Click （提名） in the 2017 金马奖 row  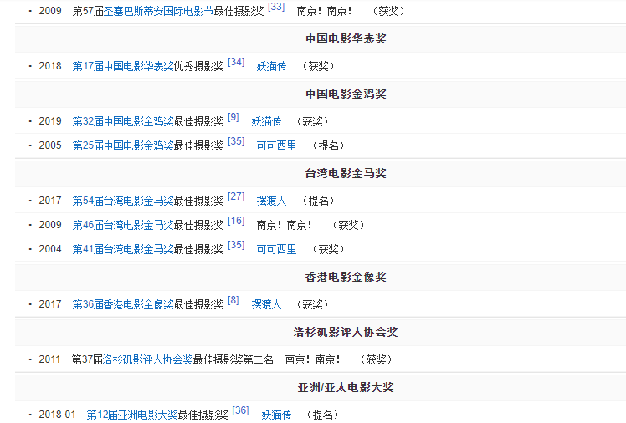point(319,201)
